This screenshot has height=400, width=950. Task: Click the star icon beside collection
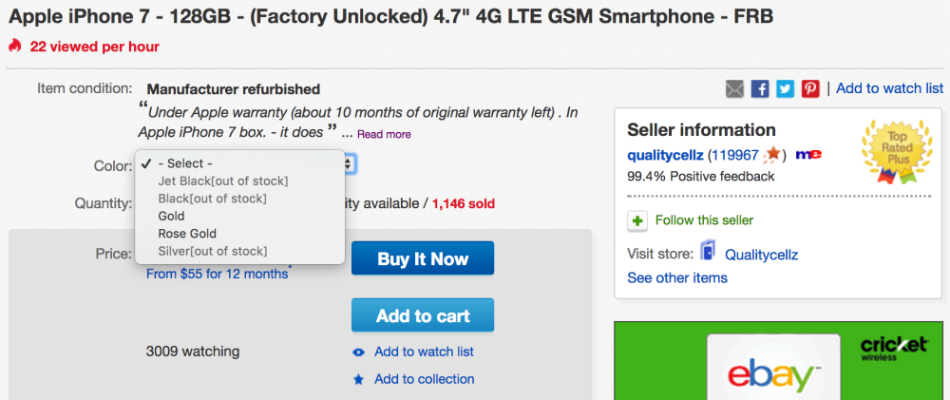359,379
